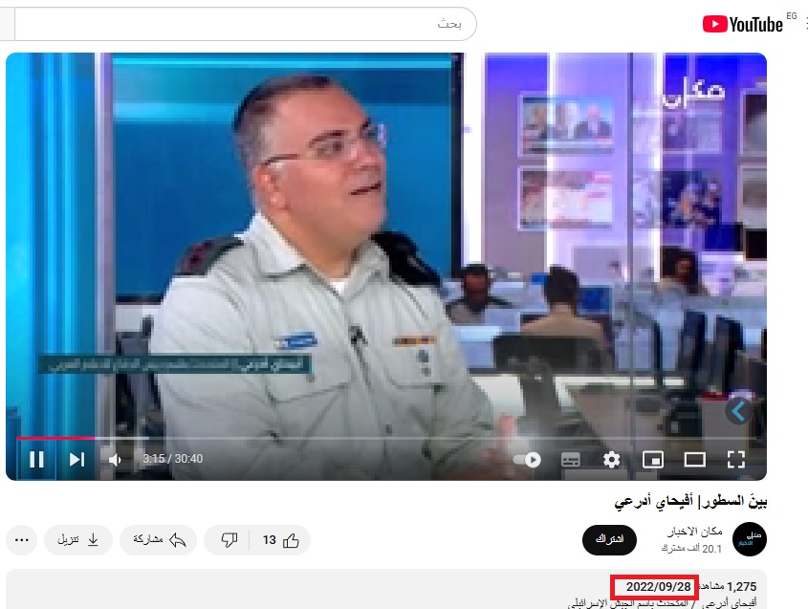Skip to the next video

pyautogui.click(x=76, y=459)
